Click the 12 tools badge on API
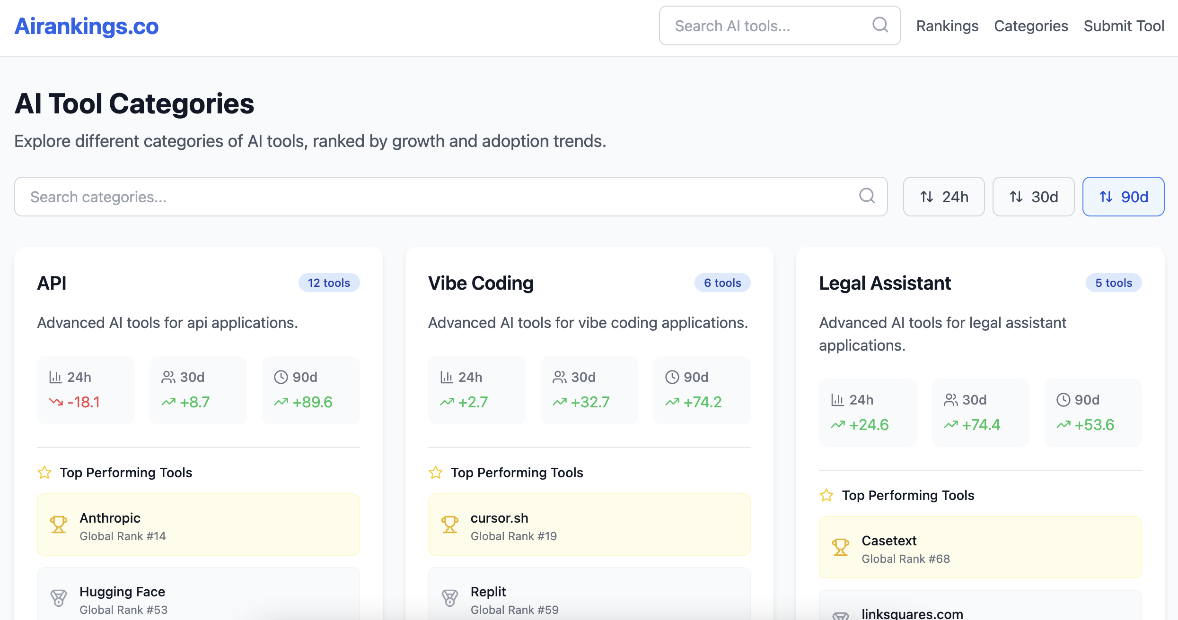The height and width of the screenshot is (620, 1178). tap(329, 283)
